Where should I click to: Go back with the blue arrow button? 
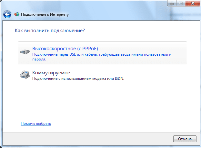pos(7,14)
